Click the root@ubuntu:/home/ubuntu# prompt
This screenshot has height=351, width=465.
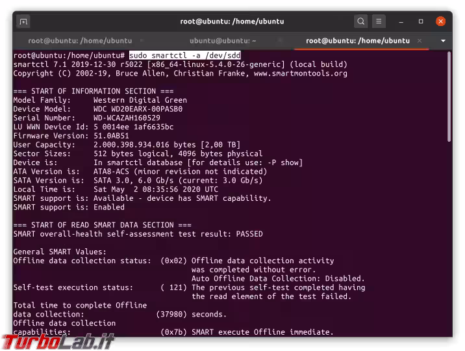(69, 55)
